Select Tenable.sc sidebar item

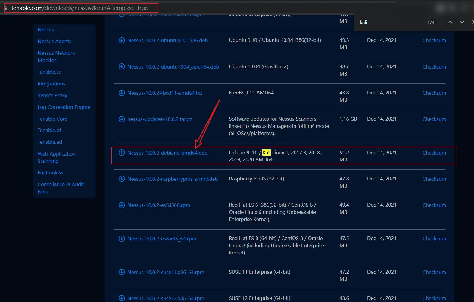click(49, 72)
